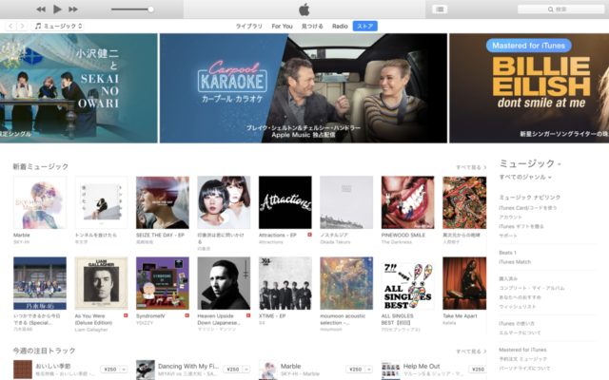The width and height of the screenshot is (609, 380).
Task: Click the search field
Action: pyautogui.click(x=560, y=9)
